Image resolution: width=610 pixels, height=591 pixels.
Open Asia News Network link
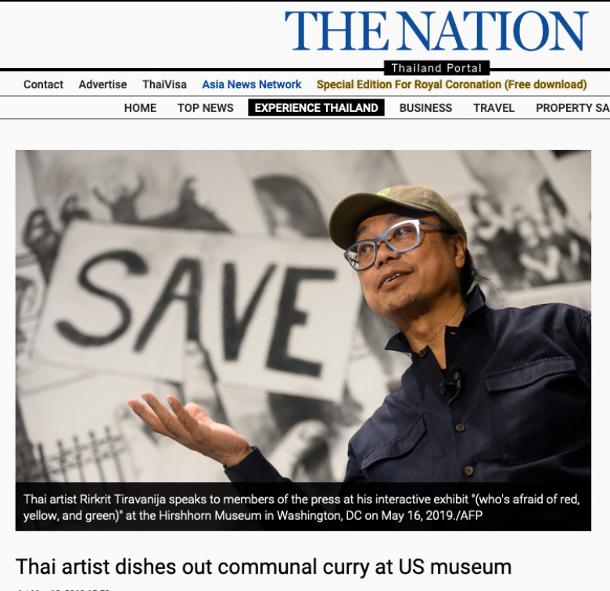pos(252,84)
